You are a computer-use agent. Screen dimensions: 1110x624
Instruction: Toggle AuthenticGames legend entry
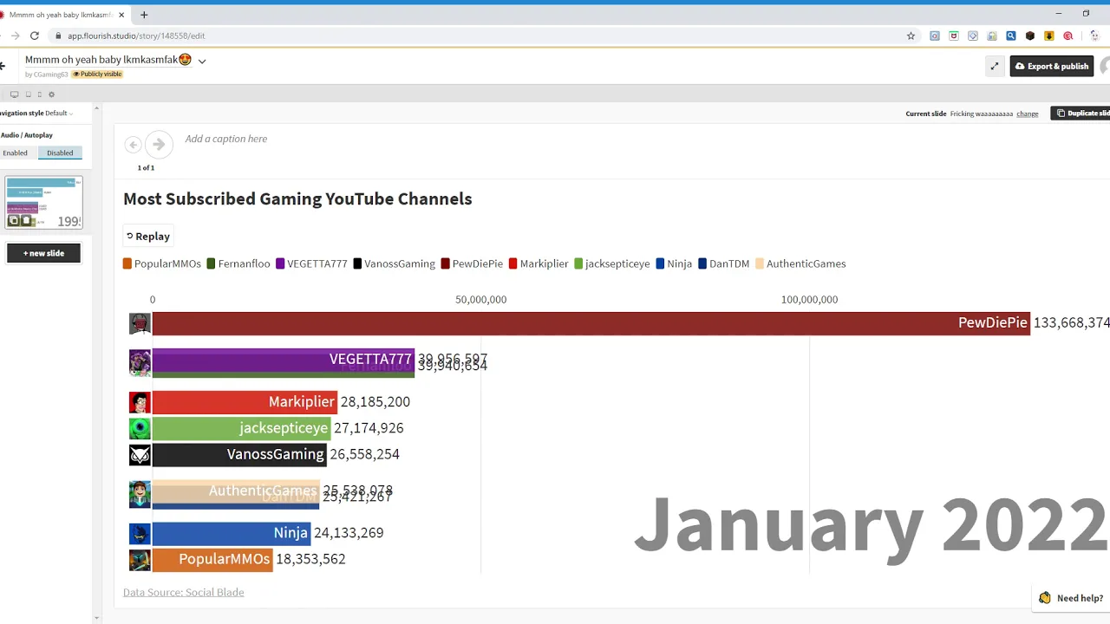pyautogui.click(x=800, y=263)
